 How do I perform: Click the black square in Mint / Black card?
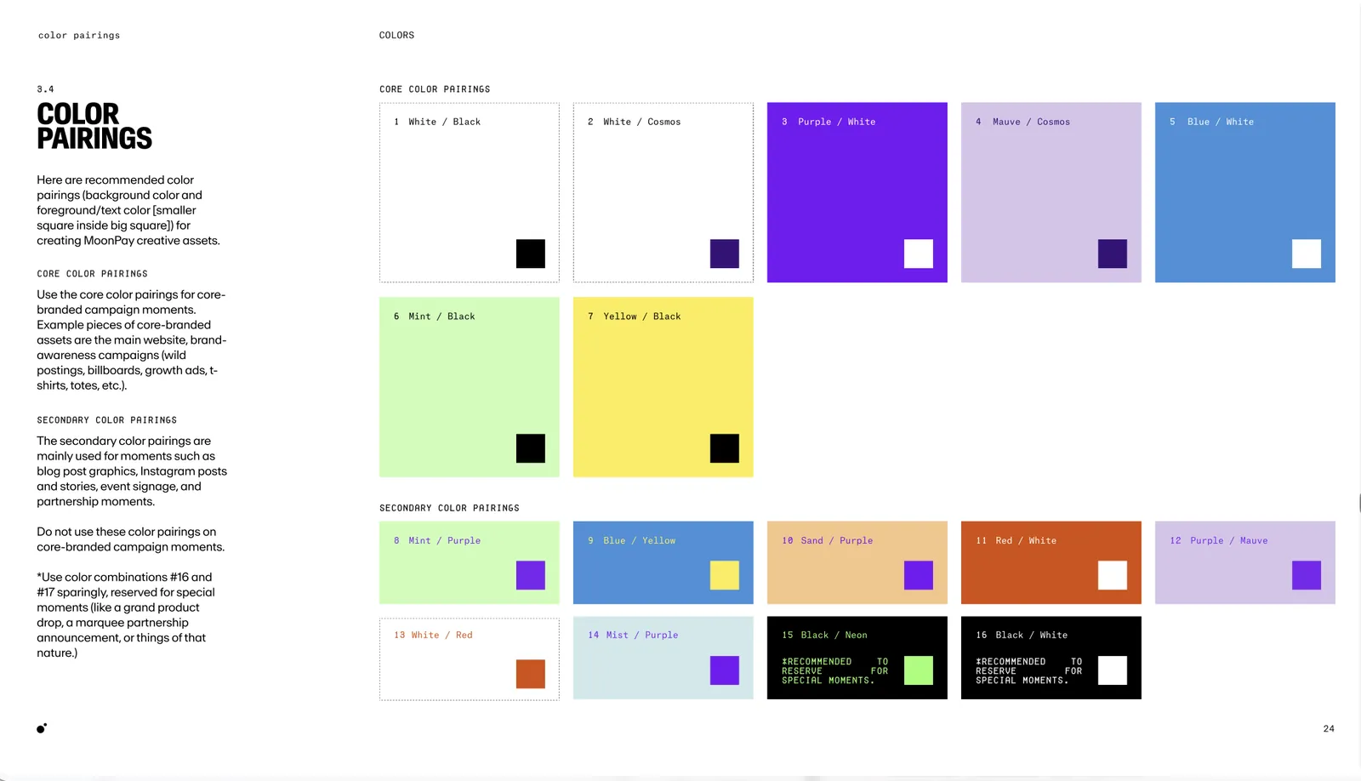(x=531, y=448)
